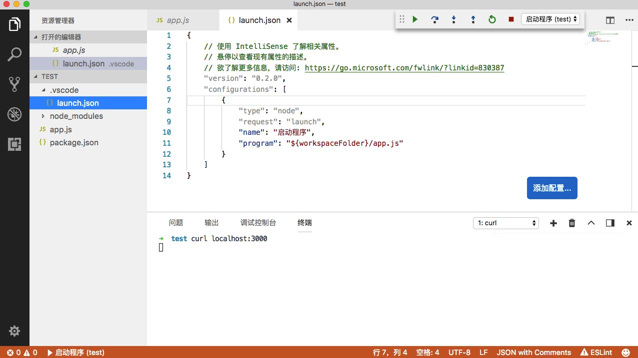Viewport: 638px width, 358px height.
Task: Restart the debug session
Action: coord(492,19)
